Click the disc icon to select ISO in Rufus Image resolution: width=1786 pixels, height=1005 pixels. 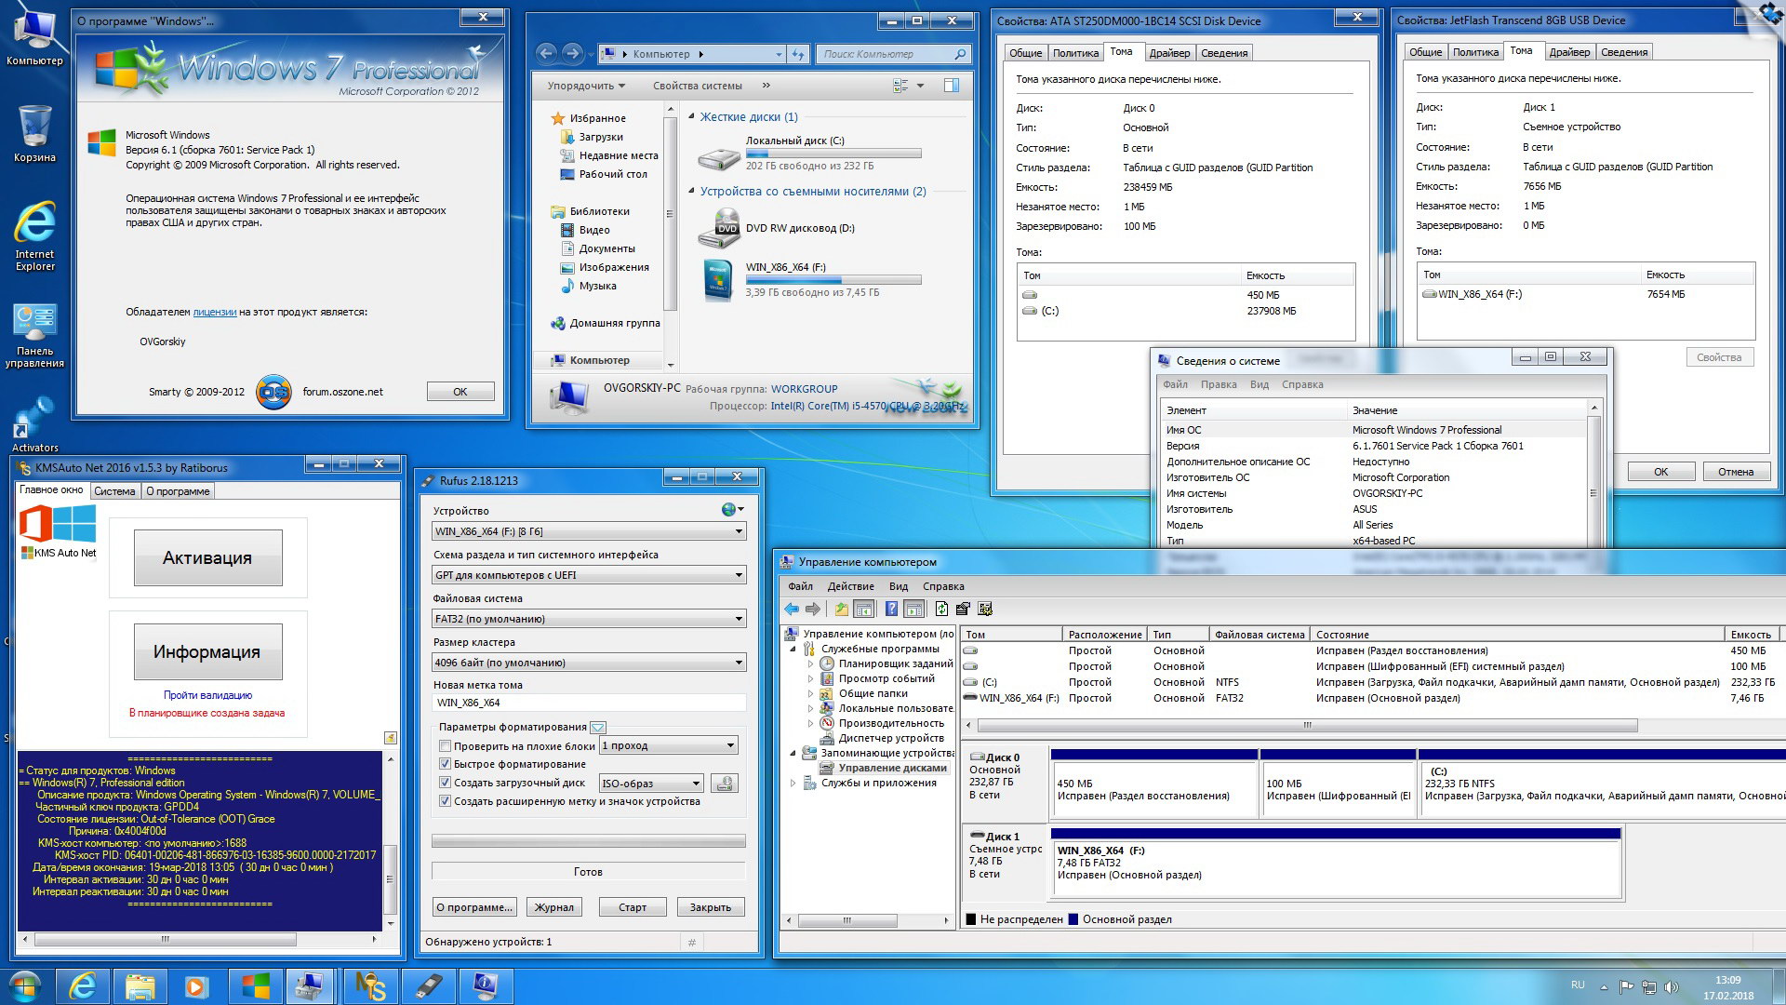pyautogui.click(x=725, y=784)
